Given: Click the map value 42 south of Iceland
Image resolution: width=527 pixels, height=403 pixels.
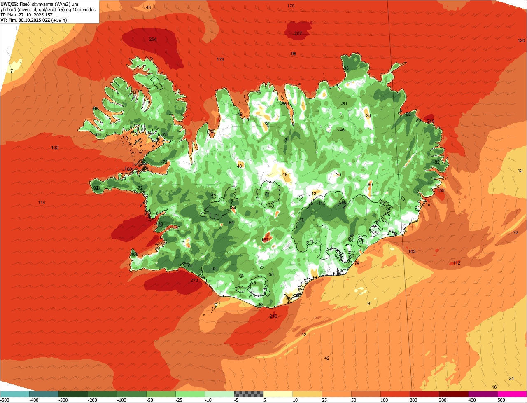Looking at the screenshot, I should point(327,358).
